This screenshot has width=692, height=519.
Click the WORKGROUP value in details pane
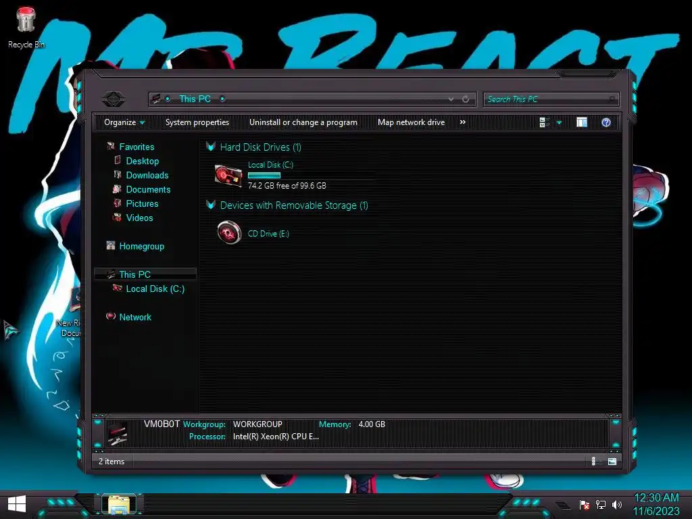click(x=257, y=424)
